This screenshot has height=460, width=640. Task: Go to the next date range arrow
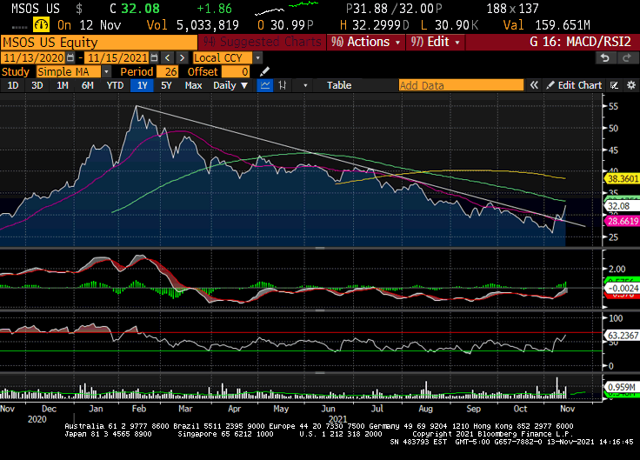182,58
